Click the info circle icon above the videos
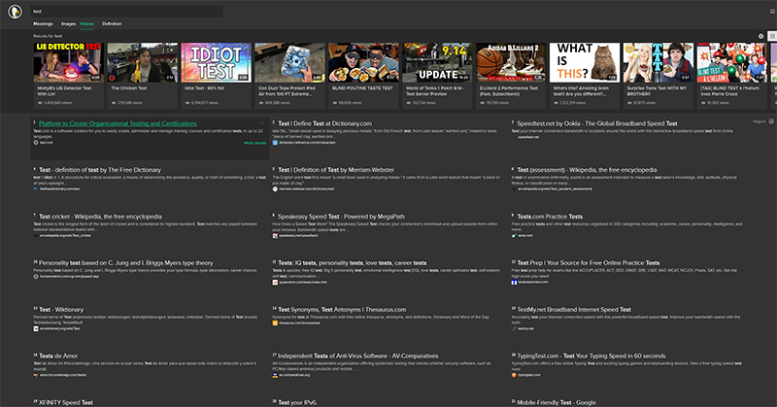The width and height of the screenshot is (777, 407). click(x=760, y=36)
